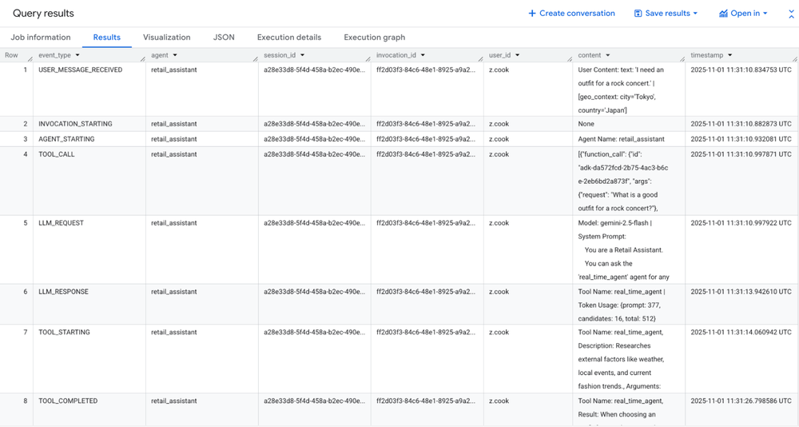Image resolution: width=799 pixels, height=427 pixels.
Task: Click the chart icon beside Open in
Action: tap(723, 14)
